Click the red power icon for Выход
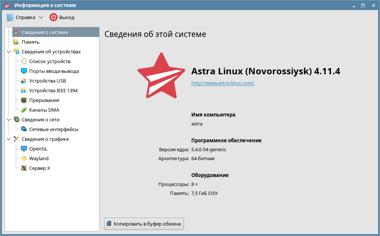 click(53, 17)
